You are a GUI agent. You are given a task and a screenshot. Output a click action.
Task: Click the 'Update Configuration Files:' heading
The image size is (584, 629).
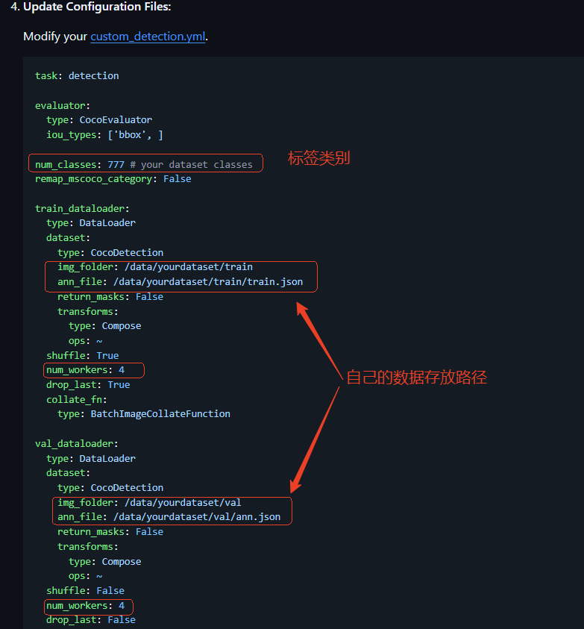click(x=97, y=7)
